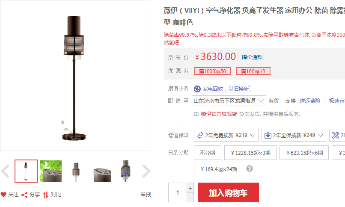Expand the 2年免费换新 ¥219 dropdown
Image resolution: width=345 pixels, height=207 pixels.
(x=227, y=135)
